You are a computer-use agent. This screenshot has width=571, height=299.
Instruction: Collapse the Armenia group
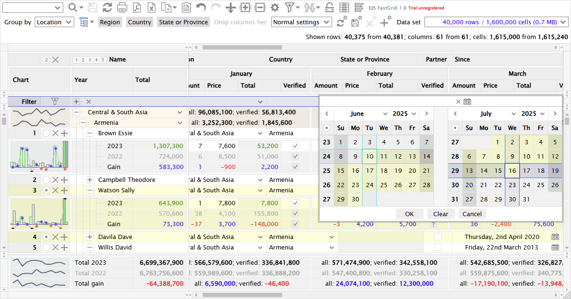[x=83, y=123]
